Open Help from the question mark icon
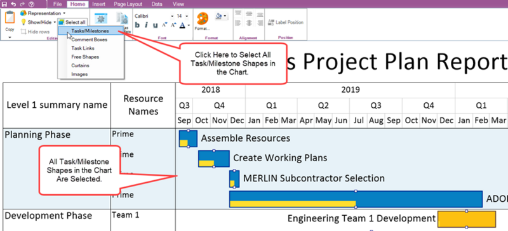The image size is (508, 231). (x=31, y=4)
